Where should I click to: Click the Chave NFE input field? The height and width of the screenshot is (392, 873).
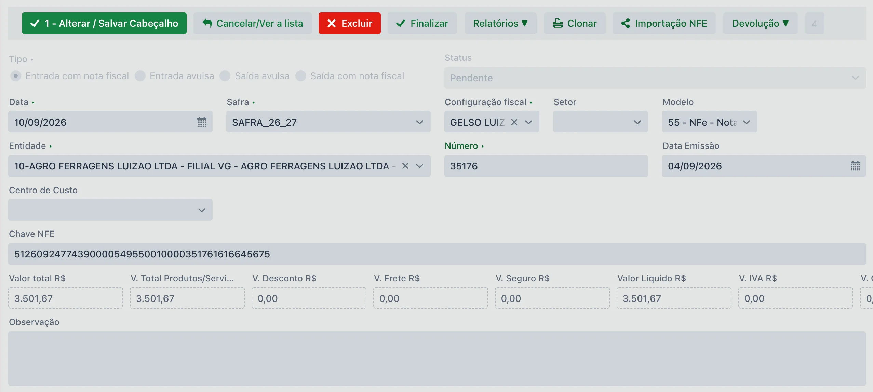[437, 254]
